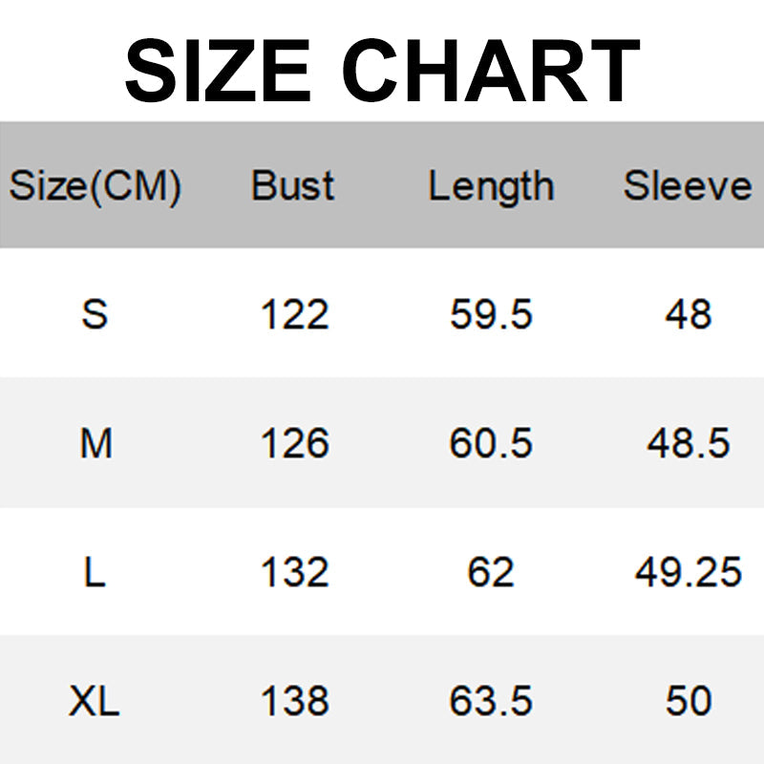Click the sleeve value 48.5
764x764 pixels.
pos(688,443)
